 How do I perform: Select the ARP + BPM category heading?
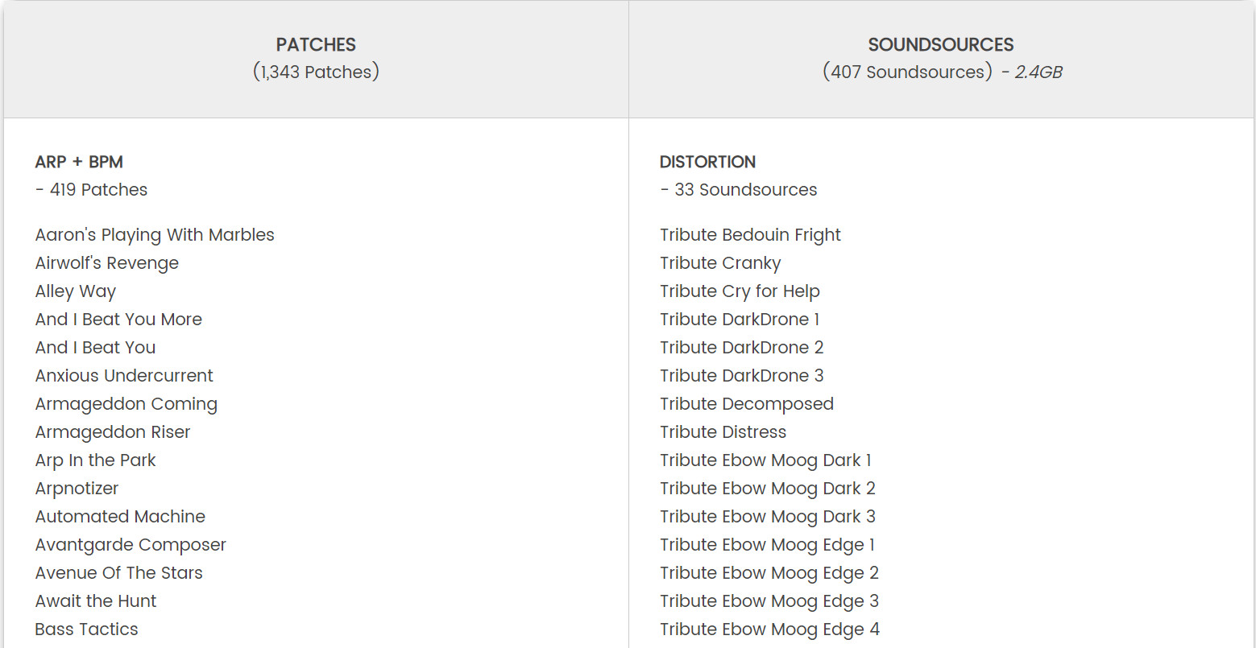click(79, 162)
